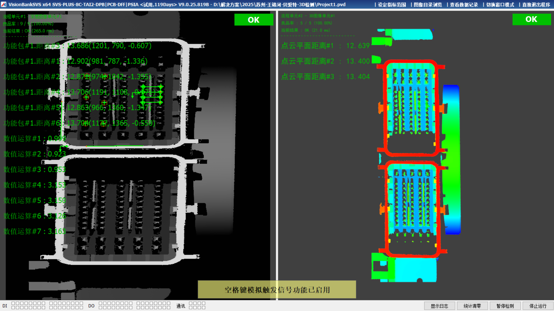The width and height of the screenshot is (554, 311).
Task: Select the 数值运算#7 result line
Action: pos(35,232)
